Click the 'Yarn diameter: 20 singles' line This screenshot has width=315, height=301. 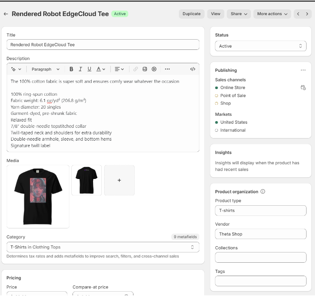coord(36,107)
